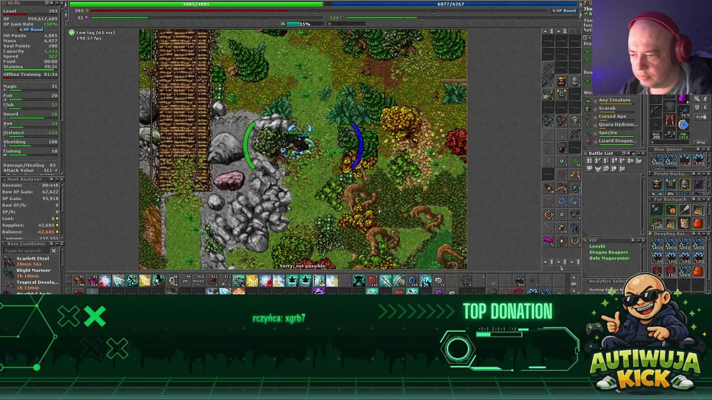Open the orange backpack in Deepling Backpack
The height and width of the screenshot is (400, 712).
coord(699,272)
